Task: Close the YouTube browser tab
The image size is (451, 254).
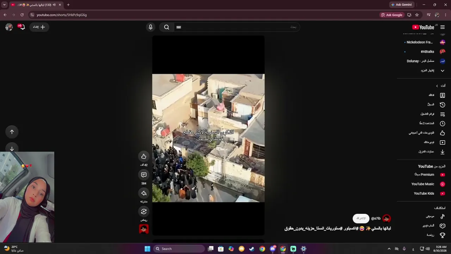Action: [x=60, y=5]
